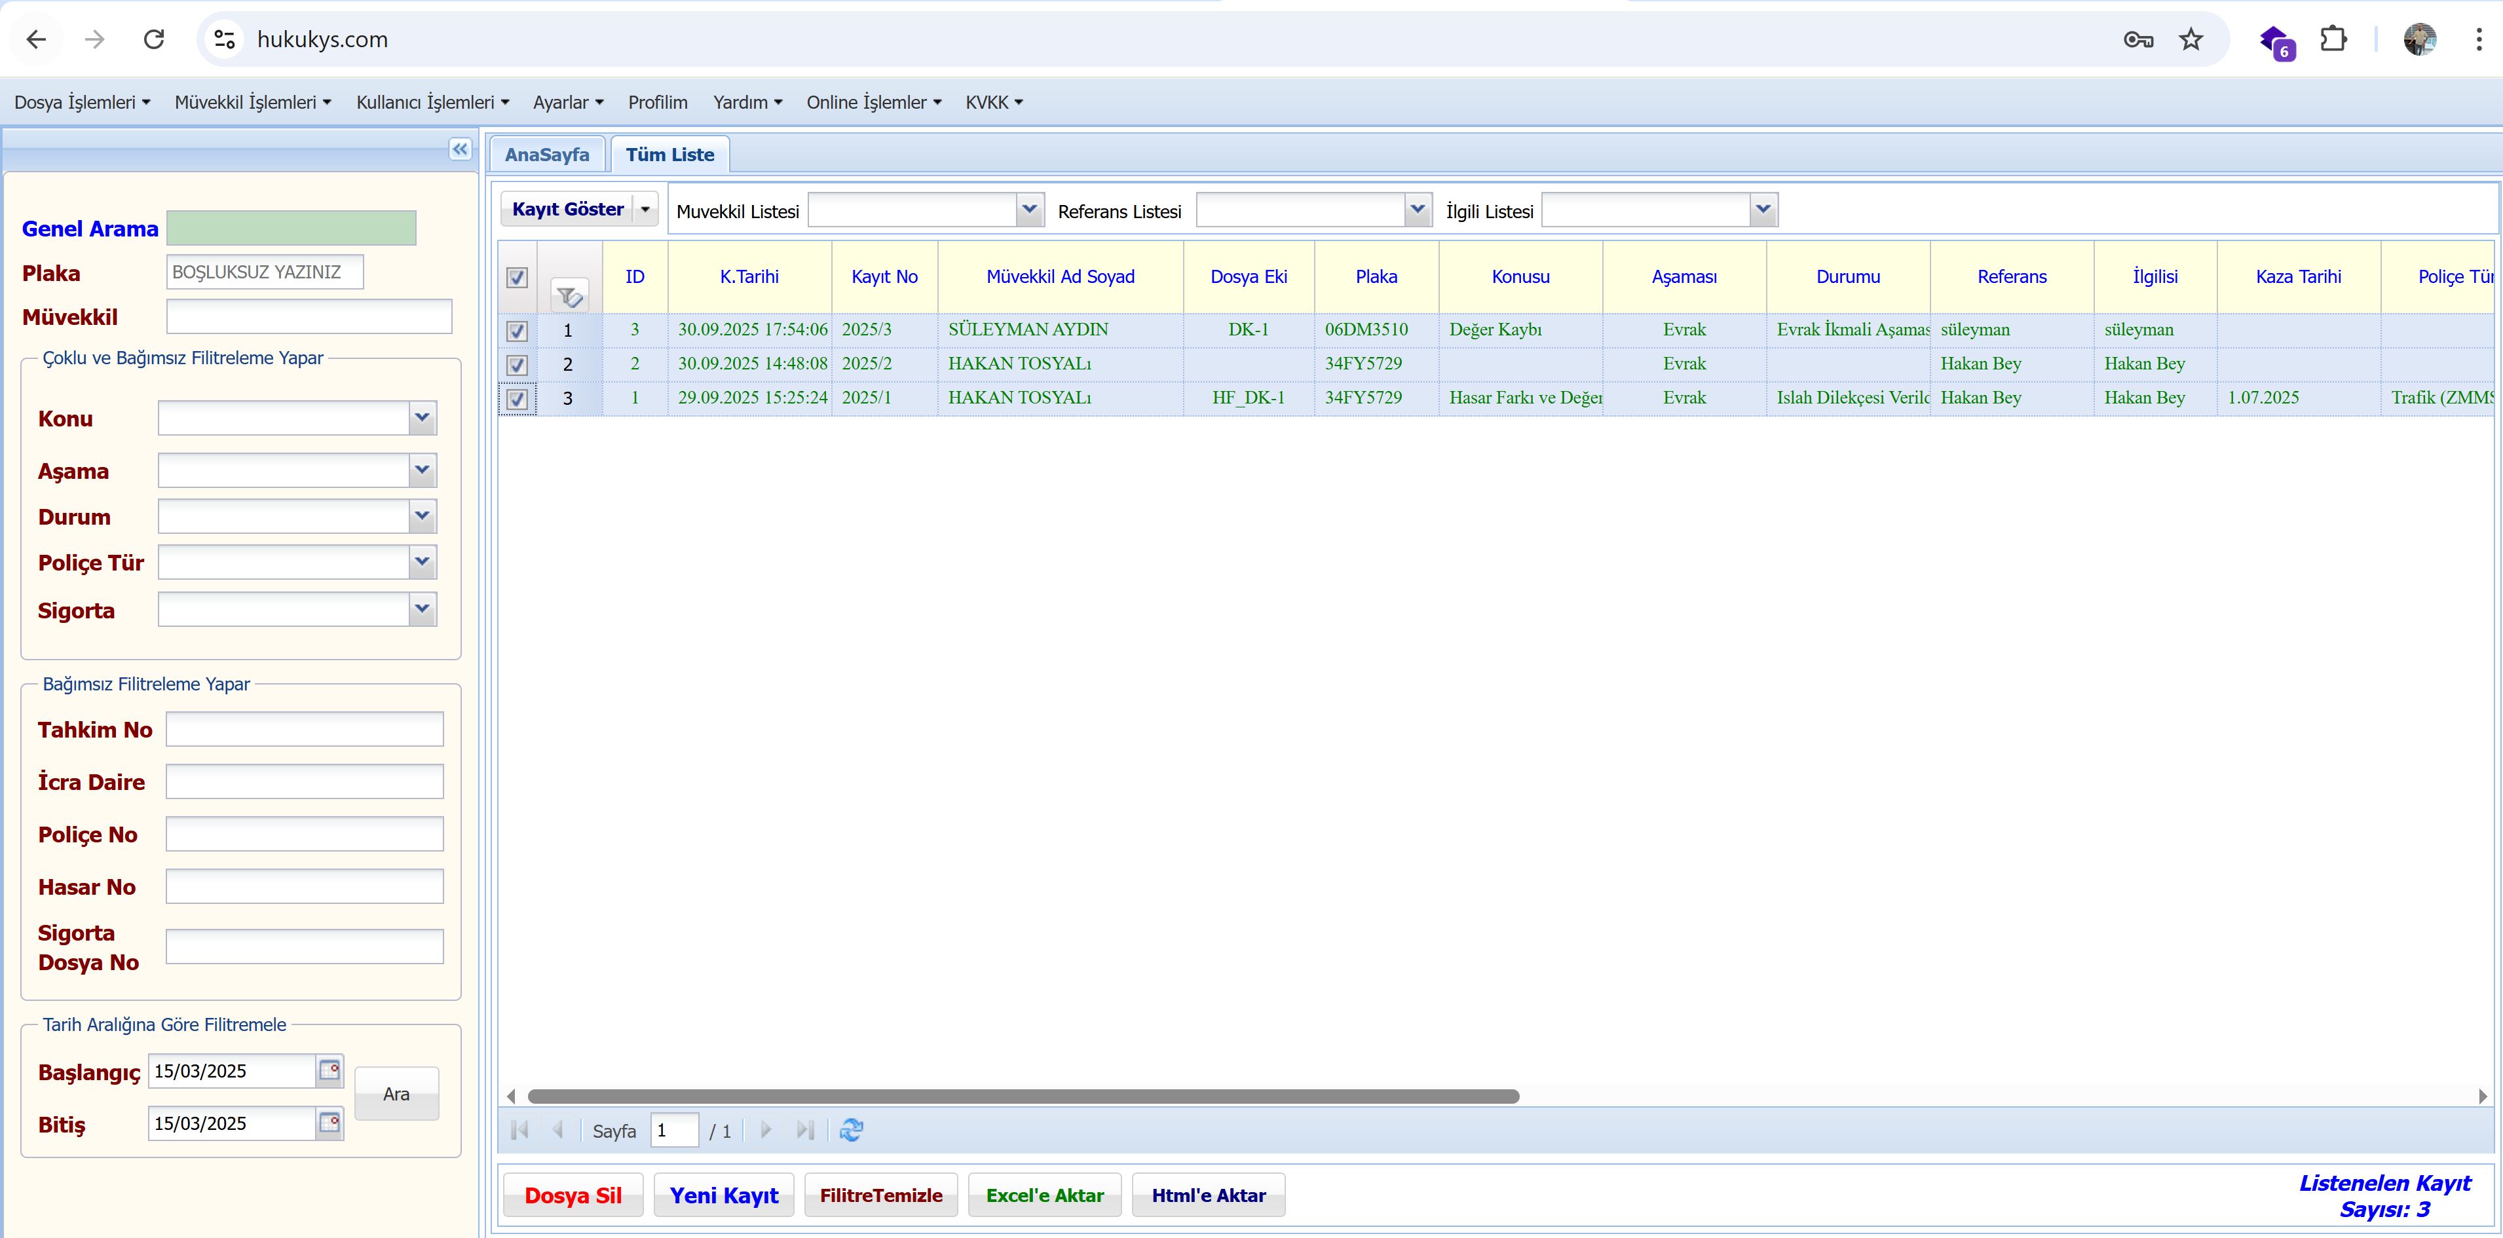Click the Yeni Kayıt button
2503x1238 pixels.
(724, 1195)
